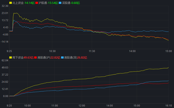Click the blue swatch beside 深股通
The height and width of the screenshot is (108, 174).
(60, 3)
